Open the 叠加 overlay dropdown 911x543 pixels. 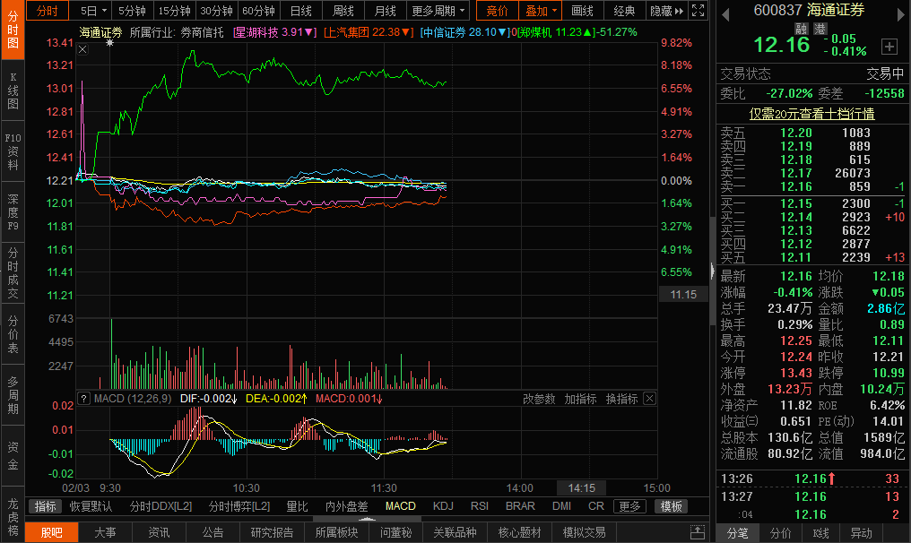click(x=541, y=11)
